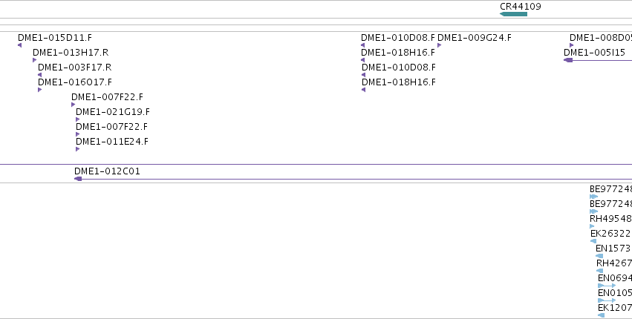Open the DME1-013H17.R feature label
Image resolution: width=632 pixels, height=319 pixels.
pos(71,53)
